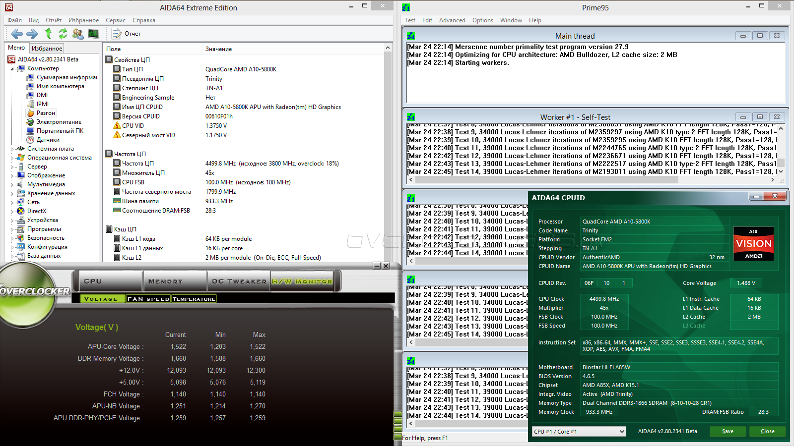Open the Сервис menu in AIDA64

[x=115, y=20]
